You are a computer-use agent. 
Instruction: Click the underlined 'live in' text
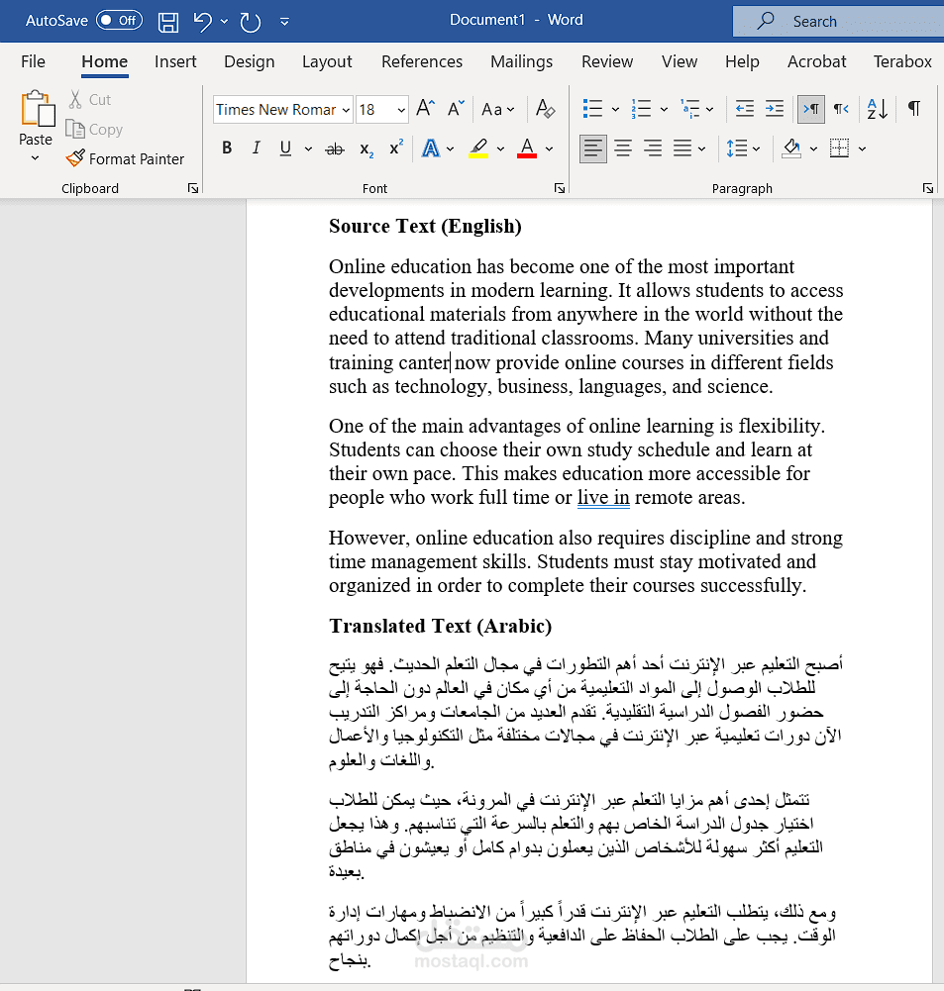[603, 498]
